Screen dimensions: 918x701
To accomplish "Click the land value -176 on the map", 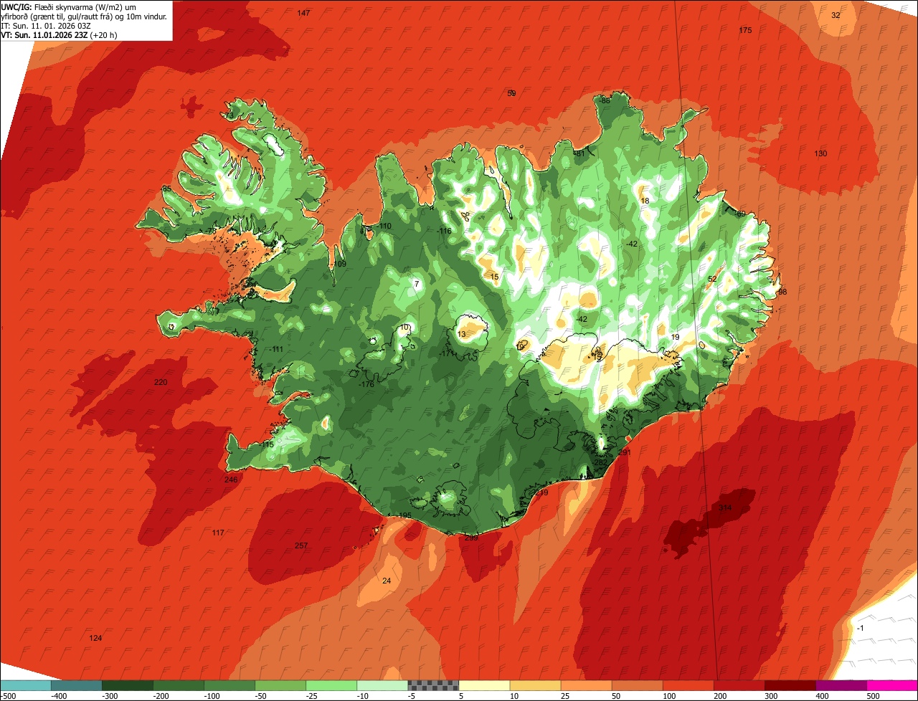I will pyautogui.click(x=366, y=385).
